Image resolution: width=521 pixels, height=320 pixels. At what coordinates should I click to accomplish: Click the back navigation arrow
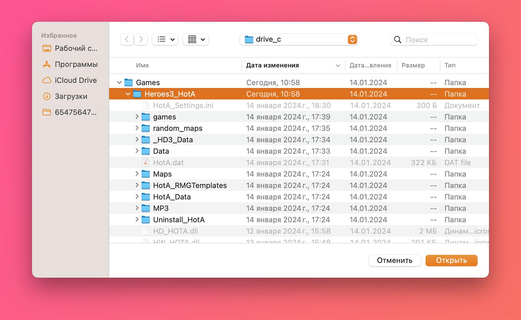(x=127, y=39)
